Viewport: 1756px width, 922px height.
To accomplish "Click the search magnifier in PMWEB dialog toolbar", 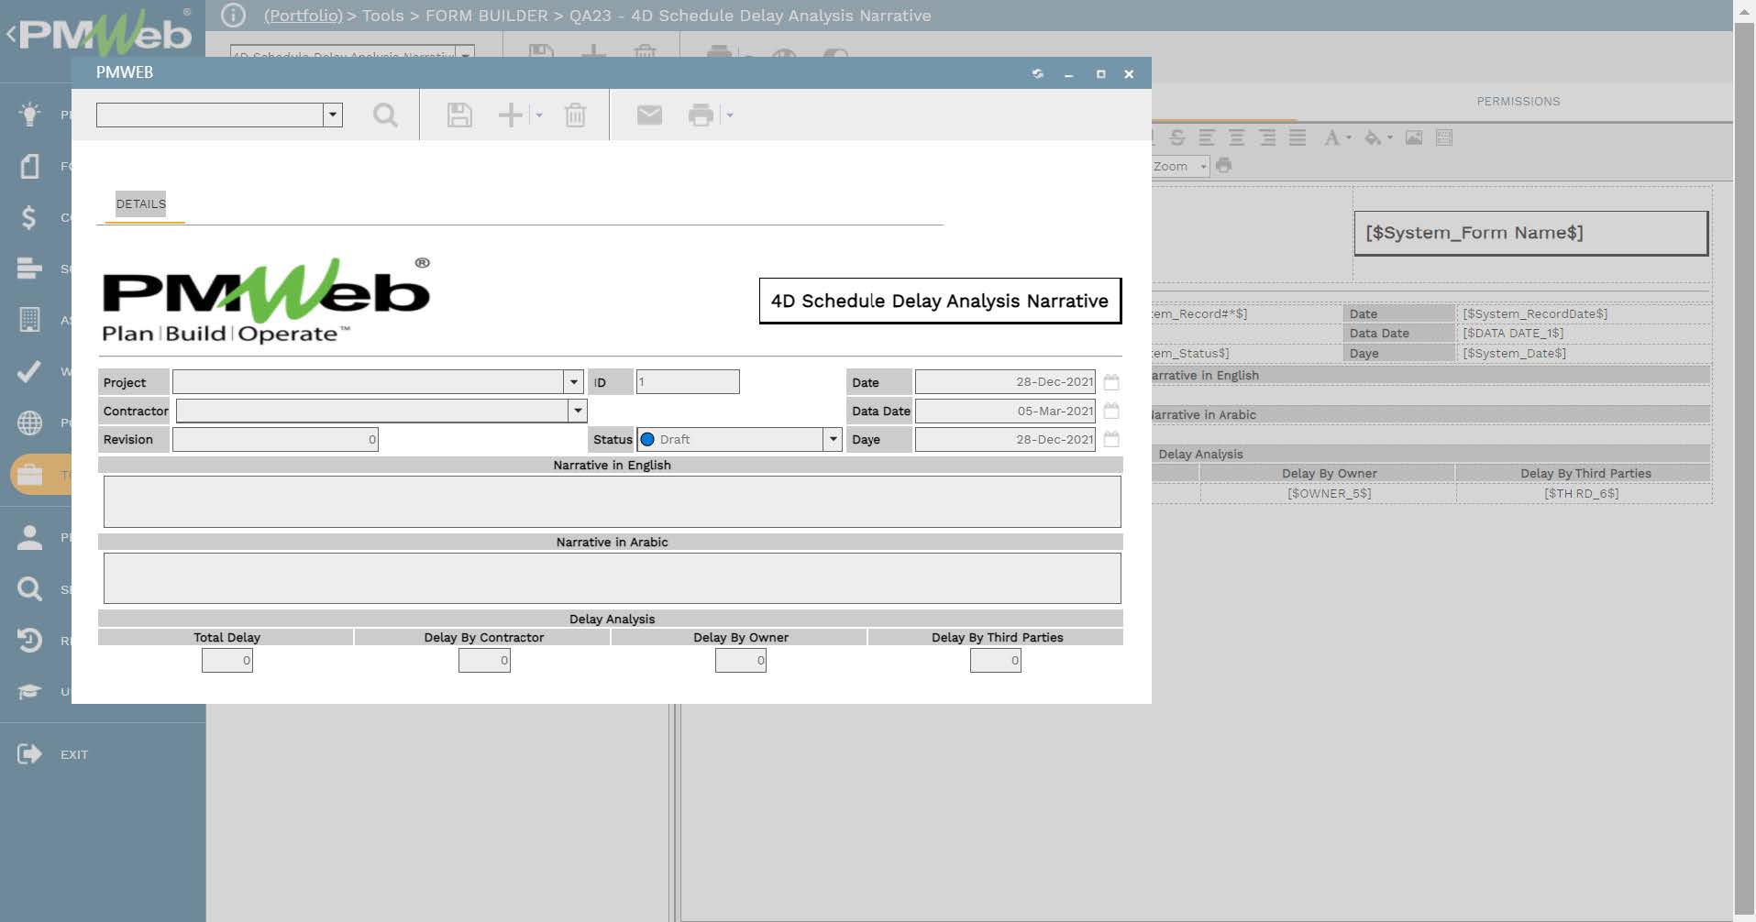I will pos(385,115).
